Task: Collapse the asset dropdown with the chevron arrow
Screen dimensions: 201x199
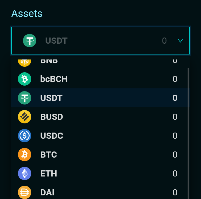Action: point(180,41)
